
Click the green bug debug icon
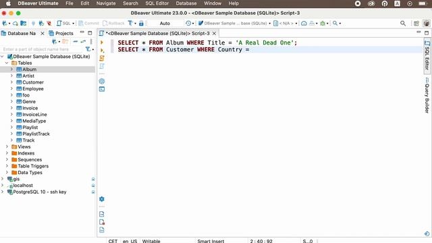323,24
